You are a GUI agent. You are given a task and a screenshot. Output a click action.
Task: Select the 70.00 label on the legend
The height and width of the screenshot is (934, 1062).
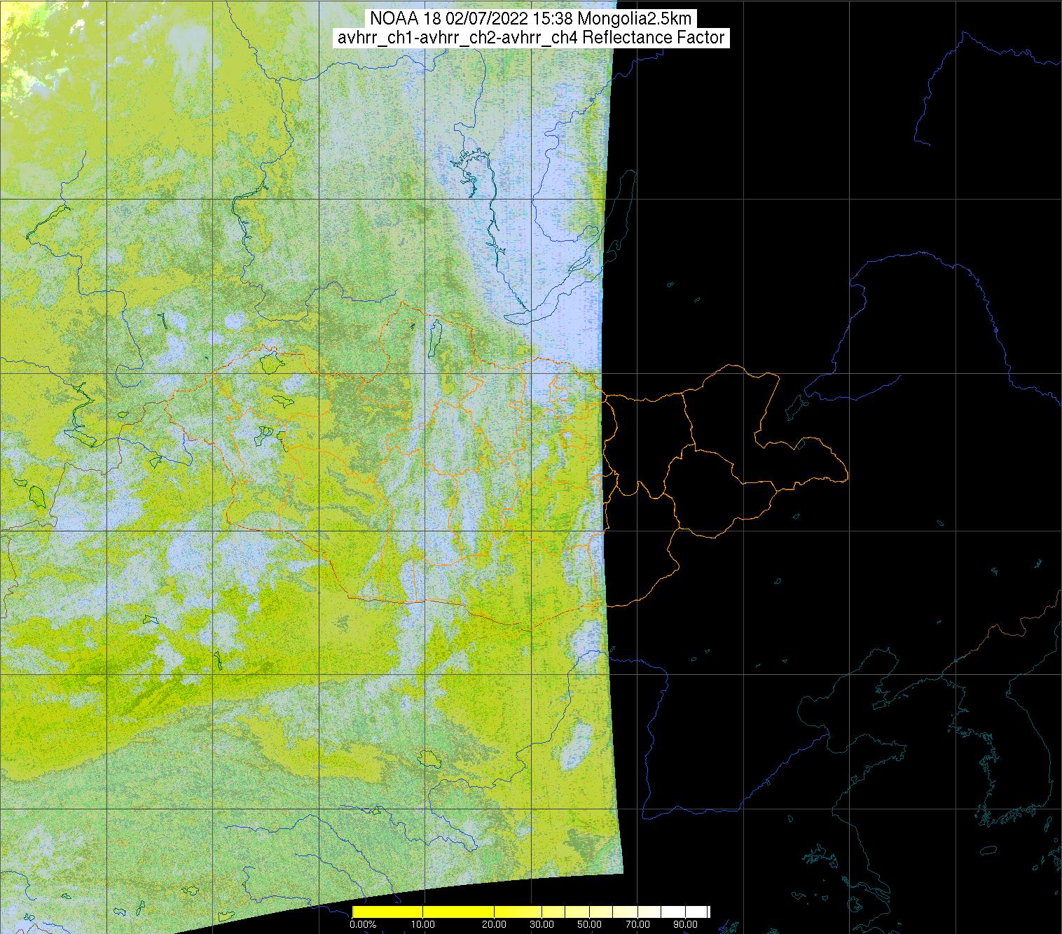click(636, 925)
